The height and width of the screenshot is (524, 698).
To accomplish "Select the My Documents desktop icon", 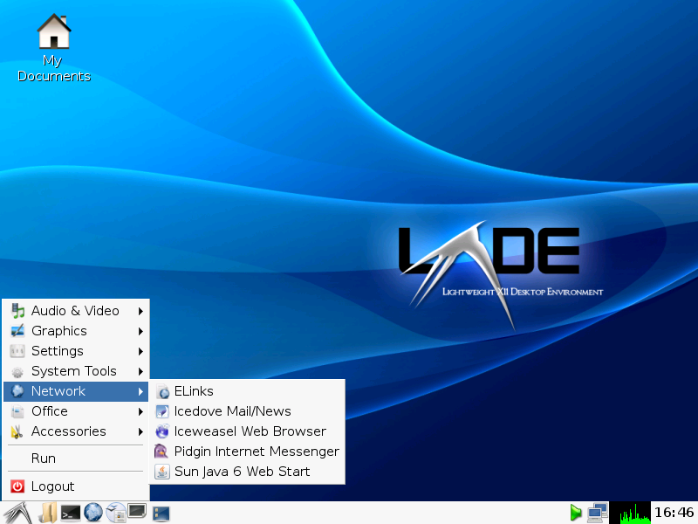I will click(x=54, y=48).
